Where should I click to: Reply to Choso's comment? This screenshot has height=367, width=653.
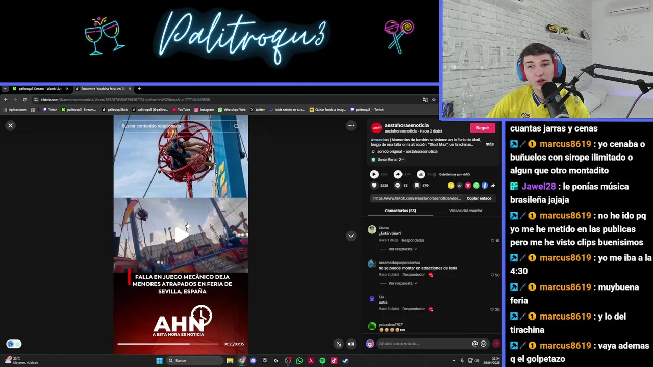point(413,240)
